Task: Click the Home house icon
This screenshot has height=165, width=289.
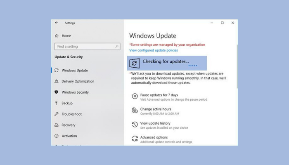Action: click(x=57, y=36)
